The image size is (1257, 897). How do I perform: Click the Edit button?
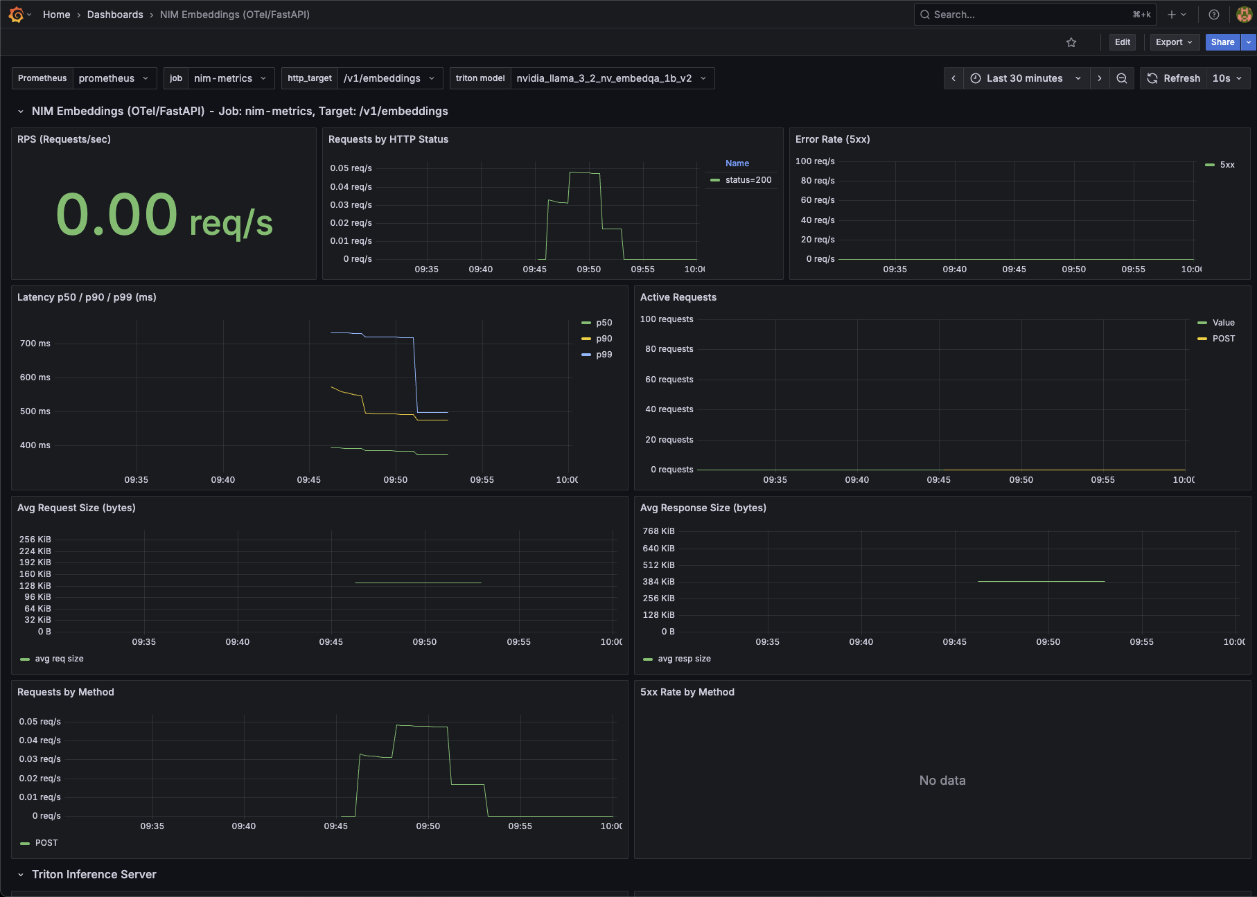coord(1122,42)
